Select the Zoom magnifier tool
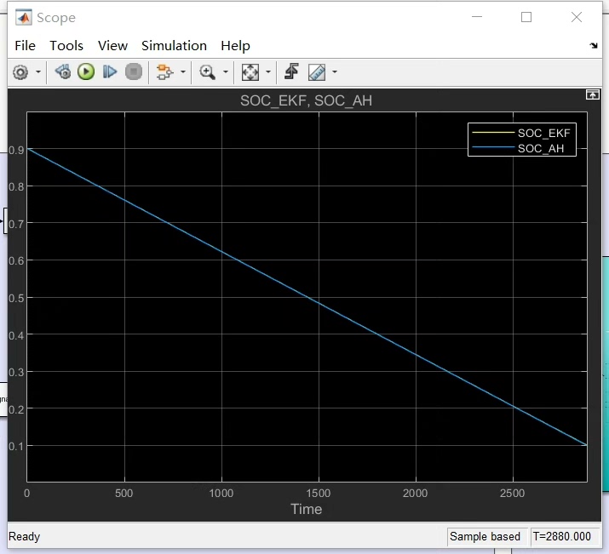This screenshot has width=609, height=554. point(208,72)
